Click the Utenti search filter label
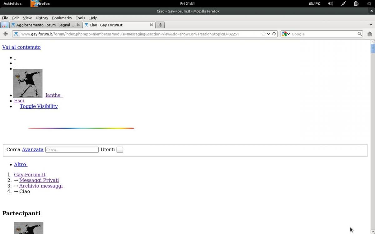 pos(107,150)
